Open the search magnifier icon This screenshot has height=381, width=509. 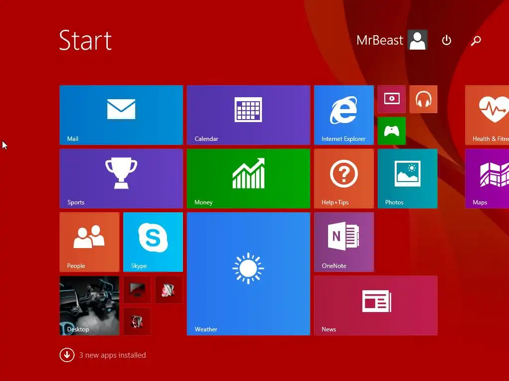pos(476,40)
